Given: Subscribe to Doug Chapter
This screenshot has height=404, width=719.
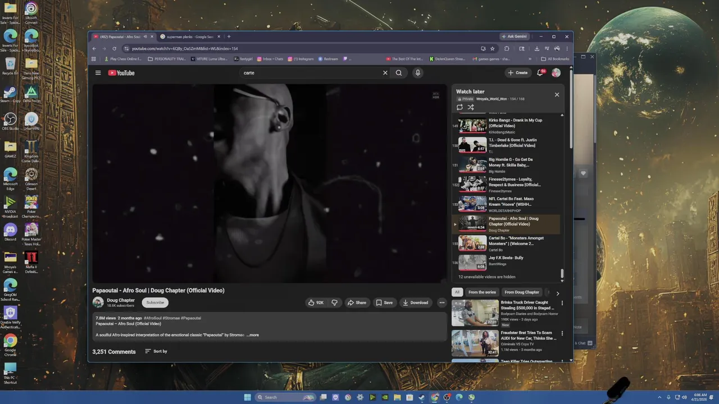Looking at the screenshot, I should click(x=155, y=302).
